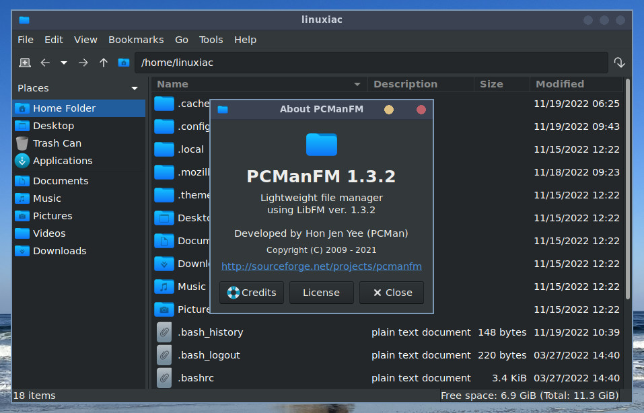Screen dimensions: 644x413
Task: Select the Pictures camera folder icon in the file list
Action: (164, 309)
